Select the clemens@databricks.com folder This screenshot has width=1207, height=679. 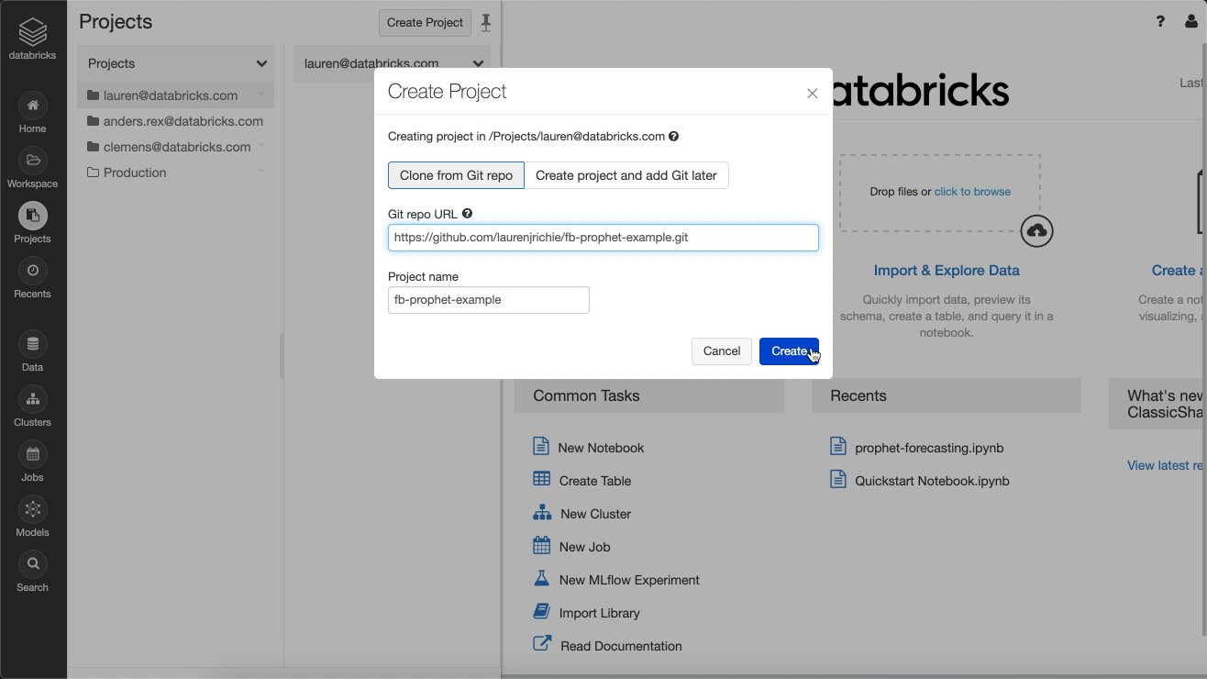pyautogui.click(x=176, y=147)
